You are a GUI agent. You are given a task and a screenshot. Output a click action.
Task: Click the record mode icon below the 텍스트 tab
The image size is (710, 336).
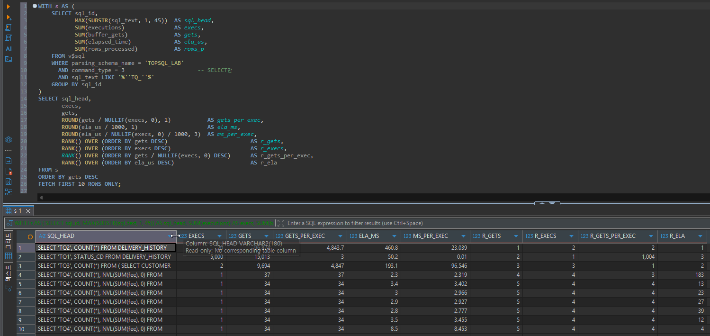9,289
